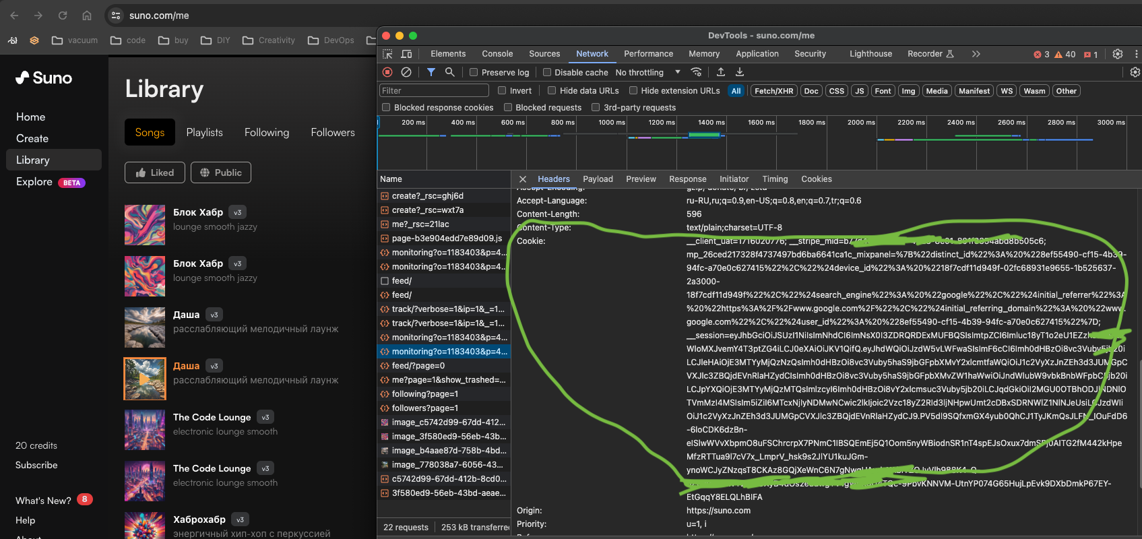Image resolution: width=1142 pixels, height=539 pixels.
Task: Filter requests by Fetch/XHR
Action: coord(773,91)
